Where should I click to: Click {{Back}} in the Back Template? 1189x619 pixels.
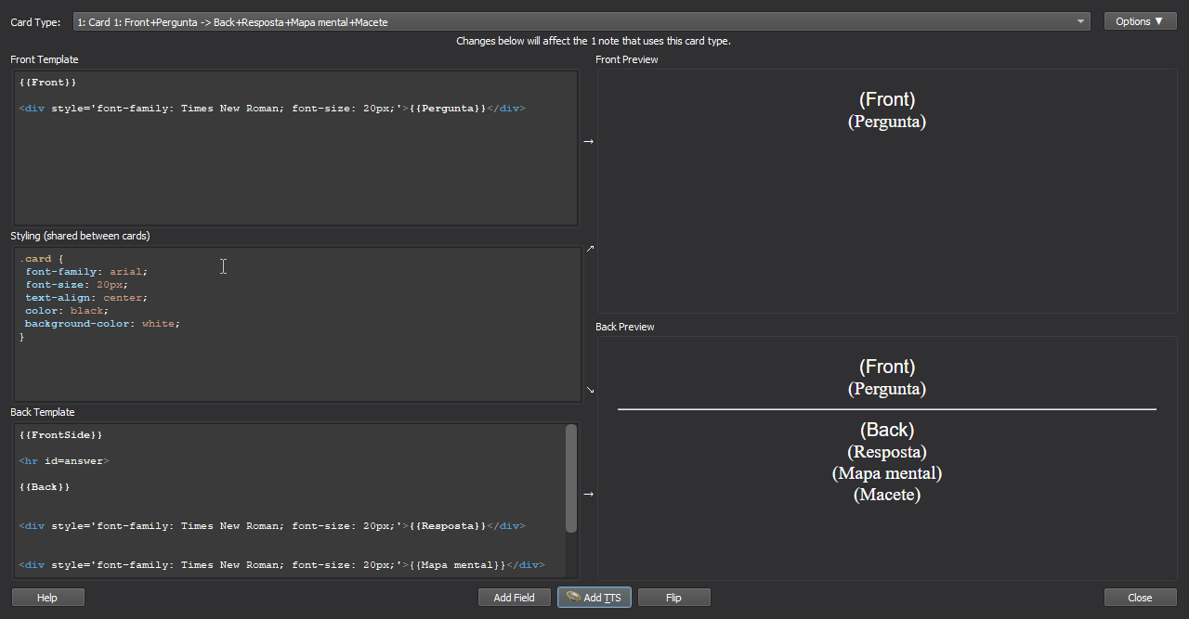pos(45,487)
